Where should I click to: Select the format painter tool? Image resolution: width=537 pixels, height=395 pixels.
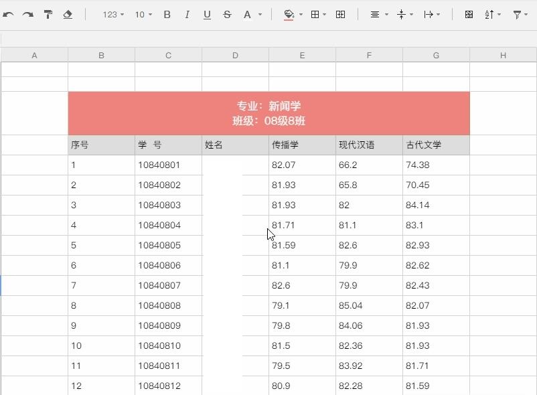(x=48, y=14)
